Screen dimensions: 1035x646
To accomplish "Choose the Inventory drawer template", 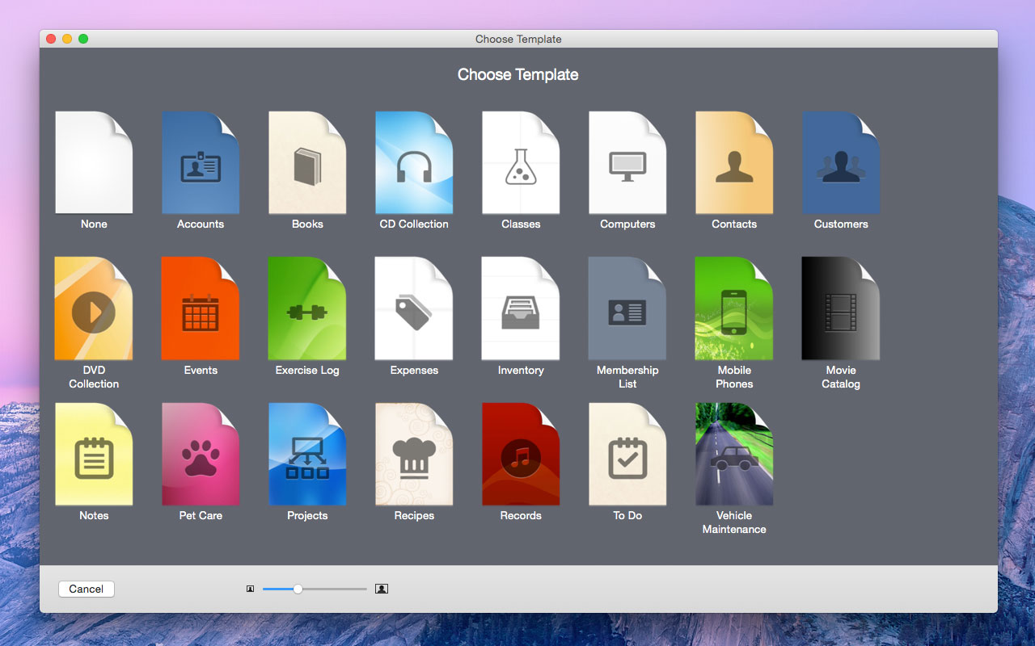I will tap(521, 308).
